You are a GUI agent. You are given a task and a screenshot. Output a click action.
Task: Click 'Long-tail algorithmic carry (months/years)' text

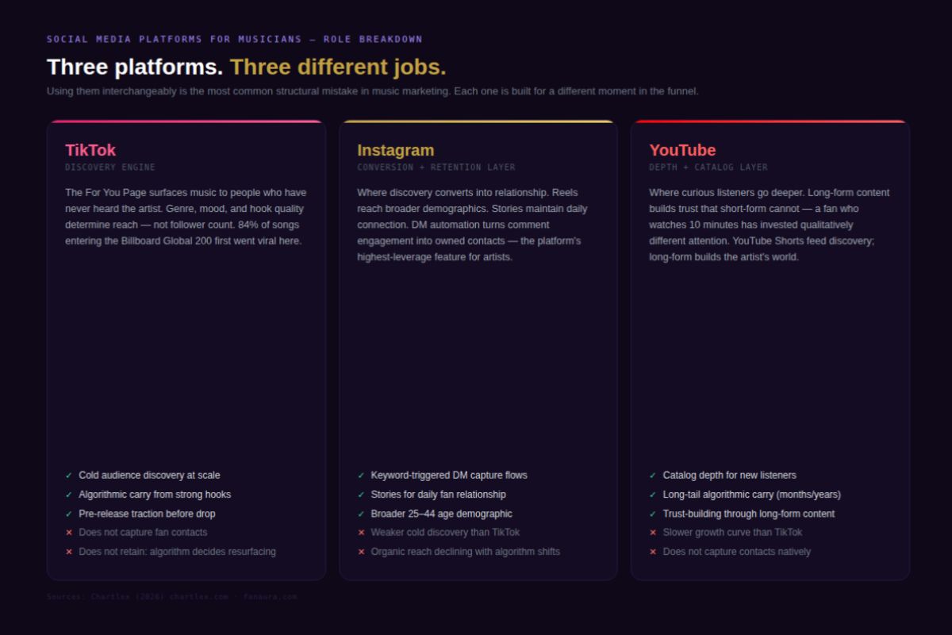tap(751, 495)
